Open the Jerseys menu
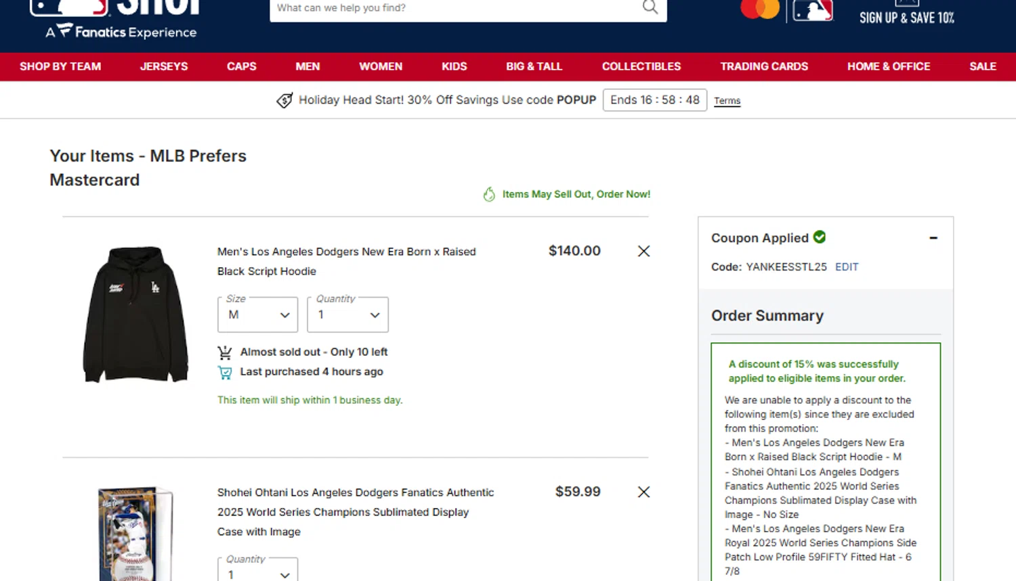Screen dimensions: 1016x581 [164, 66]
